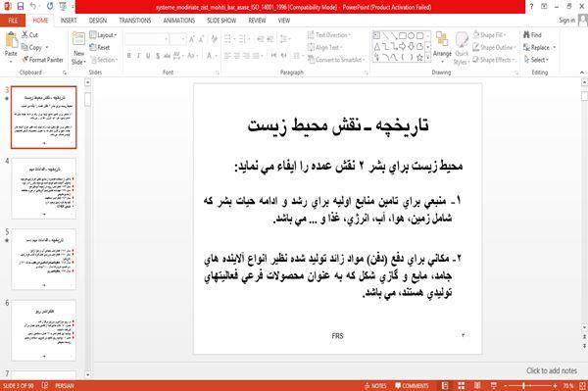The image size is (588, 391).
Task: Switch to the DESIGN tab
Action: 98,21
